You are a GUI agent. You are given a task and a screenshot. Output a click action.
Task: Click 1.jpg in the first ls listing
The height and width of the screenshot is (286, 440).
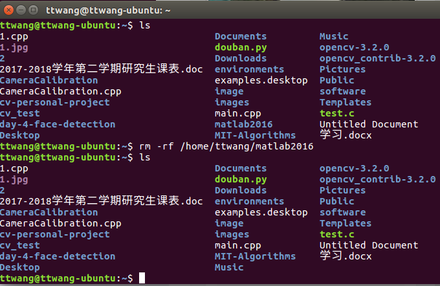pyautogui.click(x=14, y=47)
